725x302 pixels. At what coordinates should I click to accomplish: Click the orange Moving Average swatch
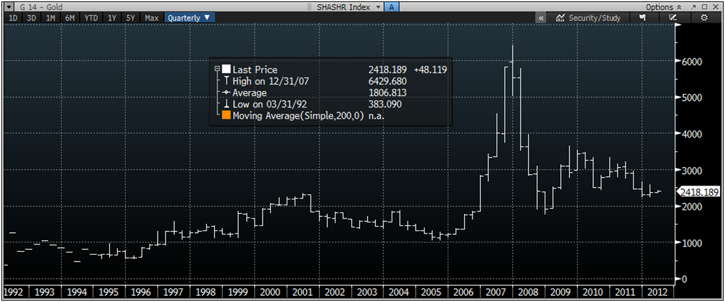coord(226,116)
